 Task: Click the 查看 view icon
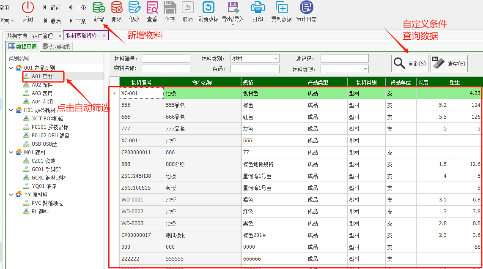(152, 7)
